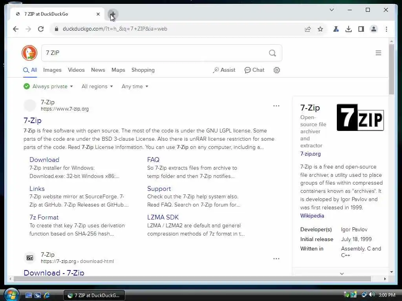
Task: Open the LZMA SDK sitelink
Action: (163, 217)
